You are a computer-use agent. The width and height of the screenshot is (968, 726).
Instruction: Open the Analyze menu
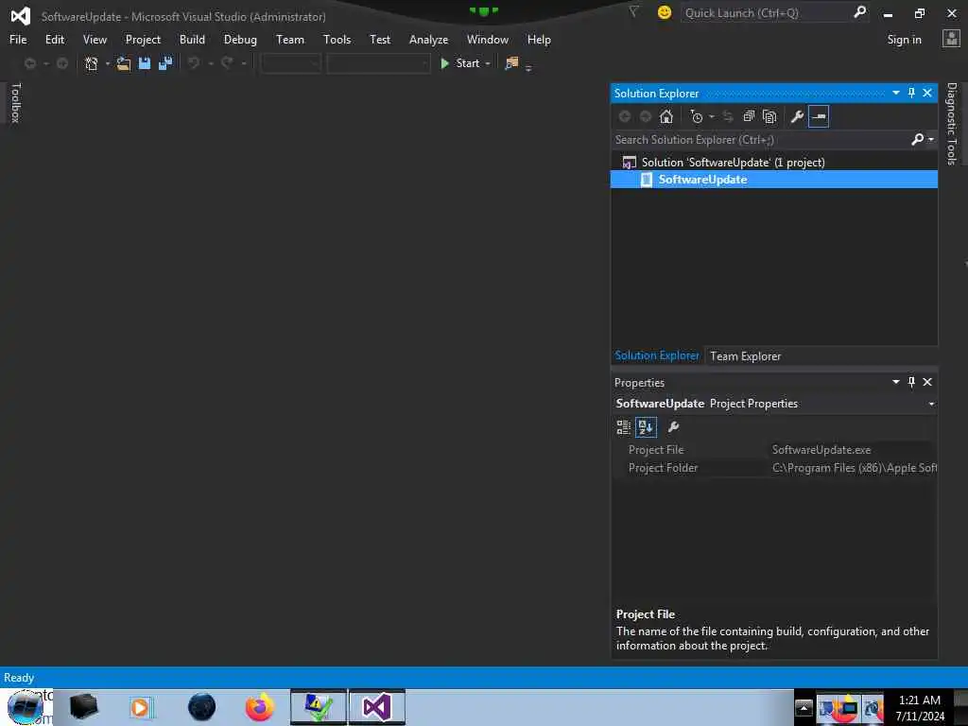point(428,40)
